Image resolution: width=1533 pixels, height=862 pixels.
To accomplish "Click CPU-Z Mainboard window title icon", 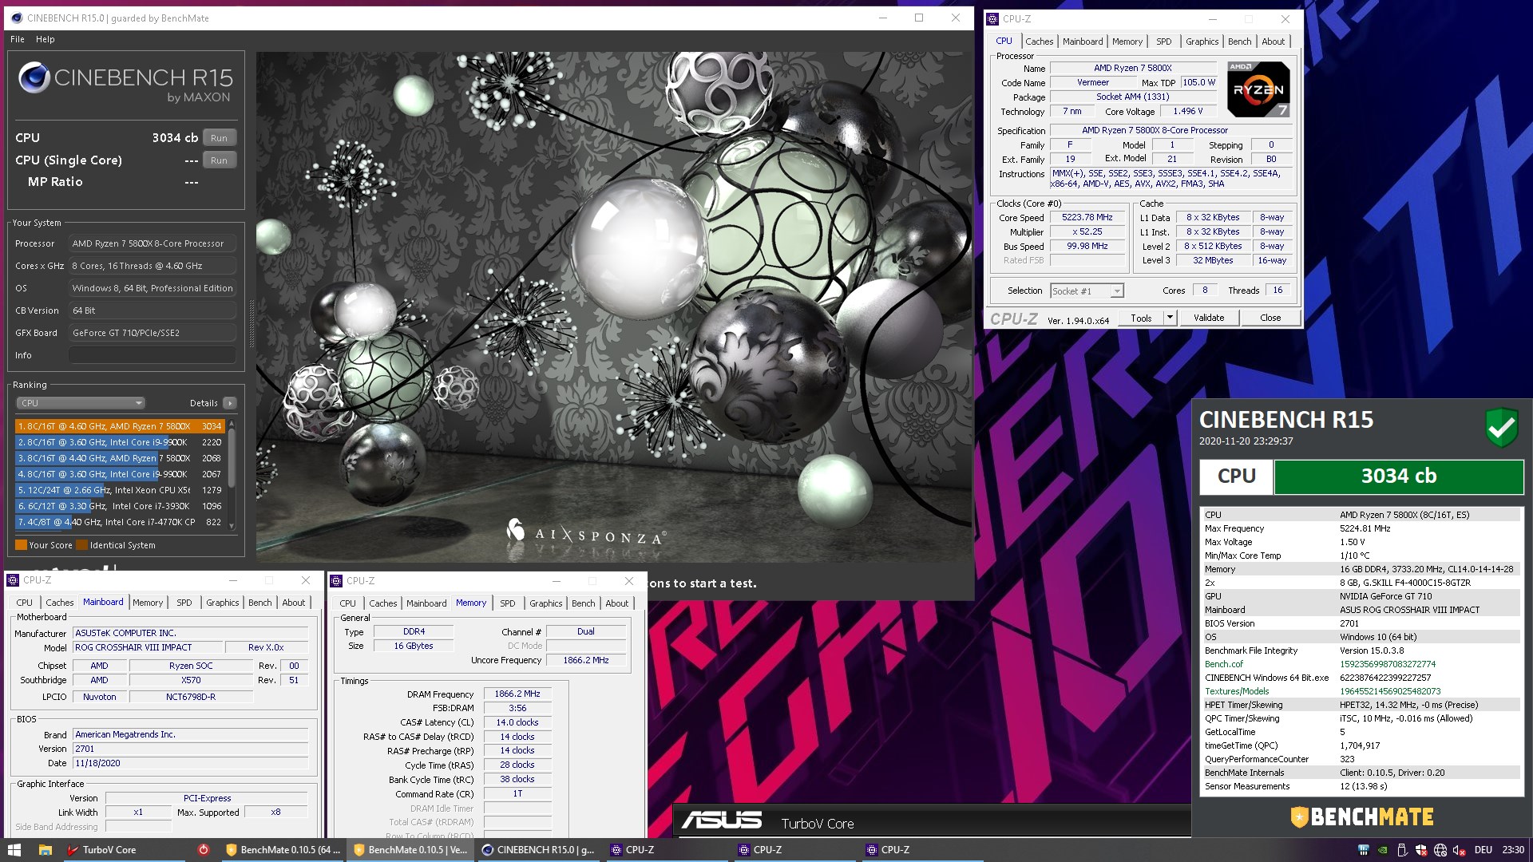I will tap(14, 580).
